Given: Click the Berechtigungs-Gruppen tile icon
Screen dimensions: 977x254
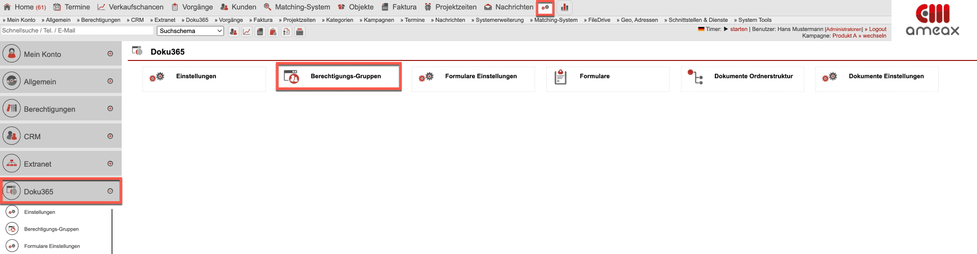Looking at the screenshot, I should click(291, 77).
